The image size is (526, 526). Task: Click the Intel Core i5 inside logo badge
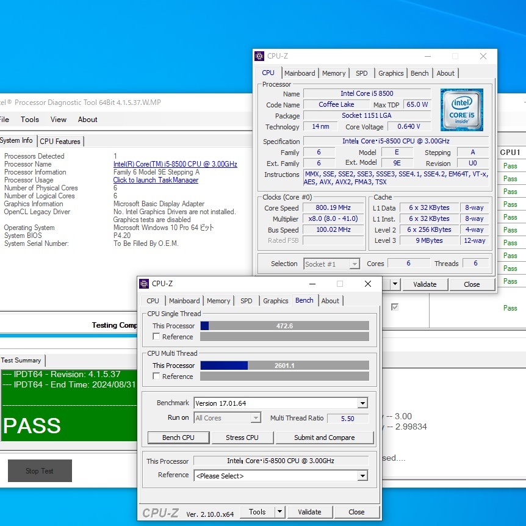[461, 110]
